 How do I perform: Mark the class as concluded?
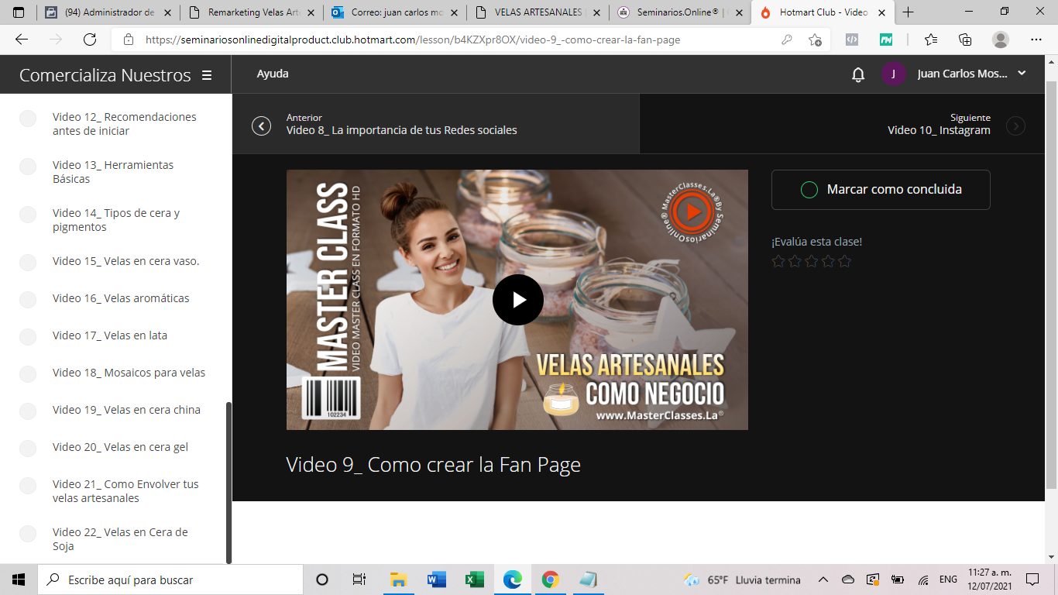click(x=881, y=190)
